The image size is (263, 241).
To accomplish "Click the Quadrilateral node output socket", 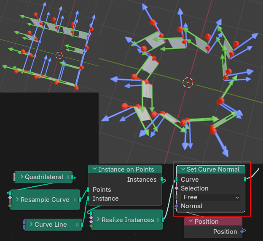I will pos(72,177).
